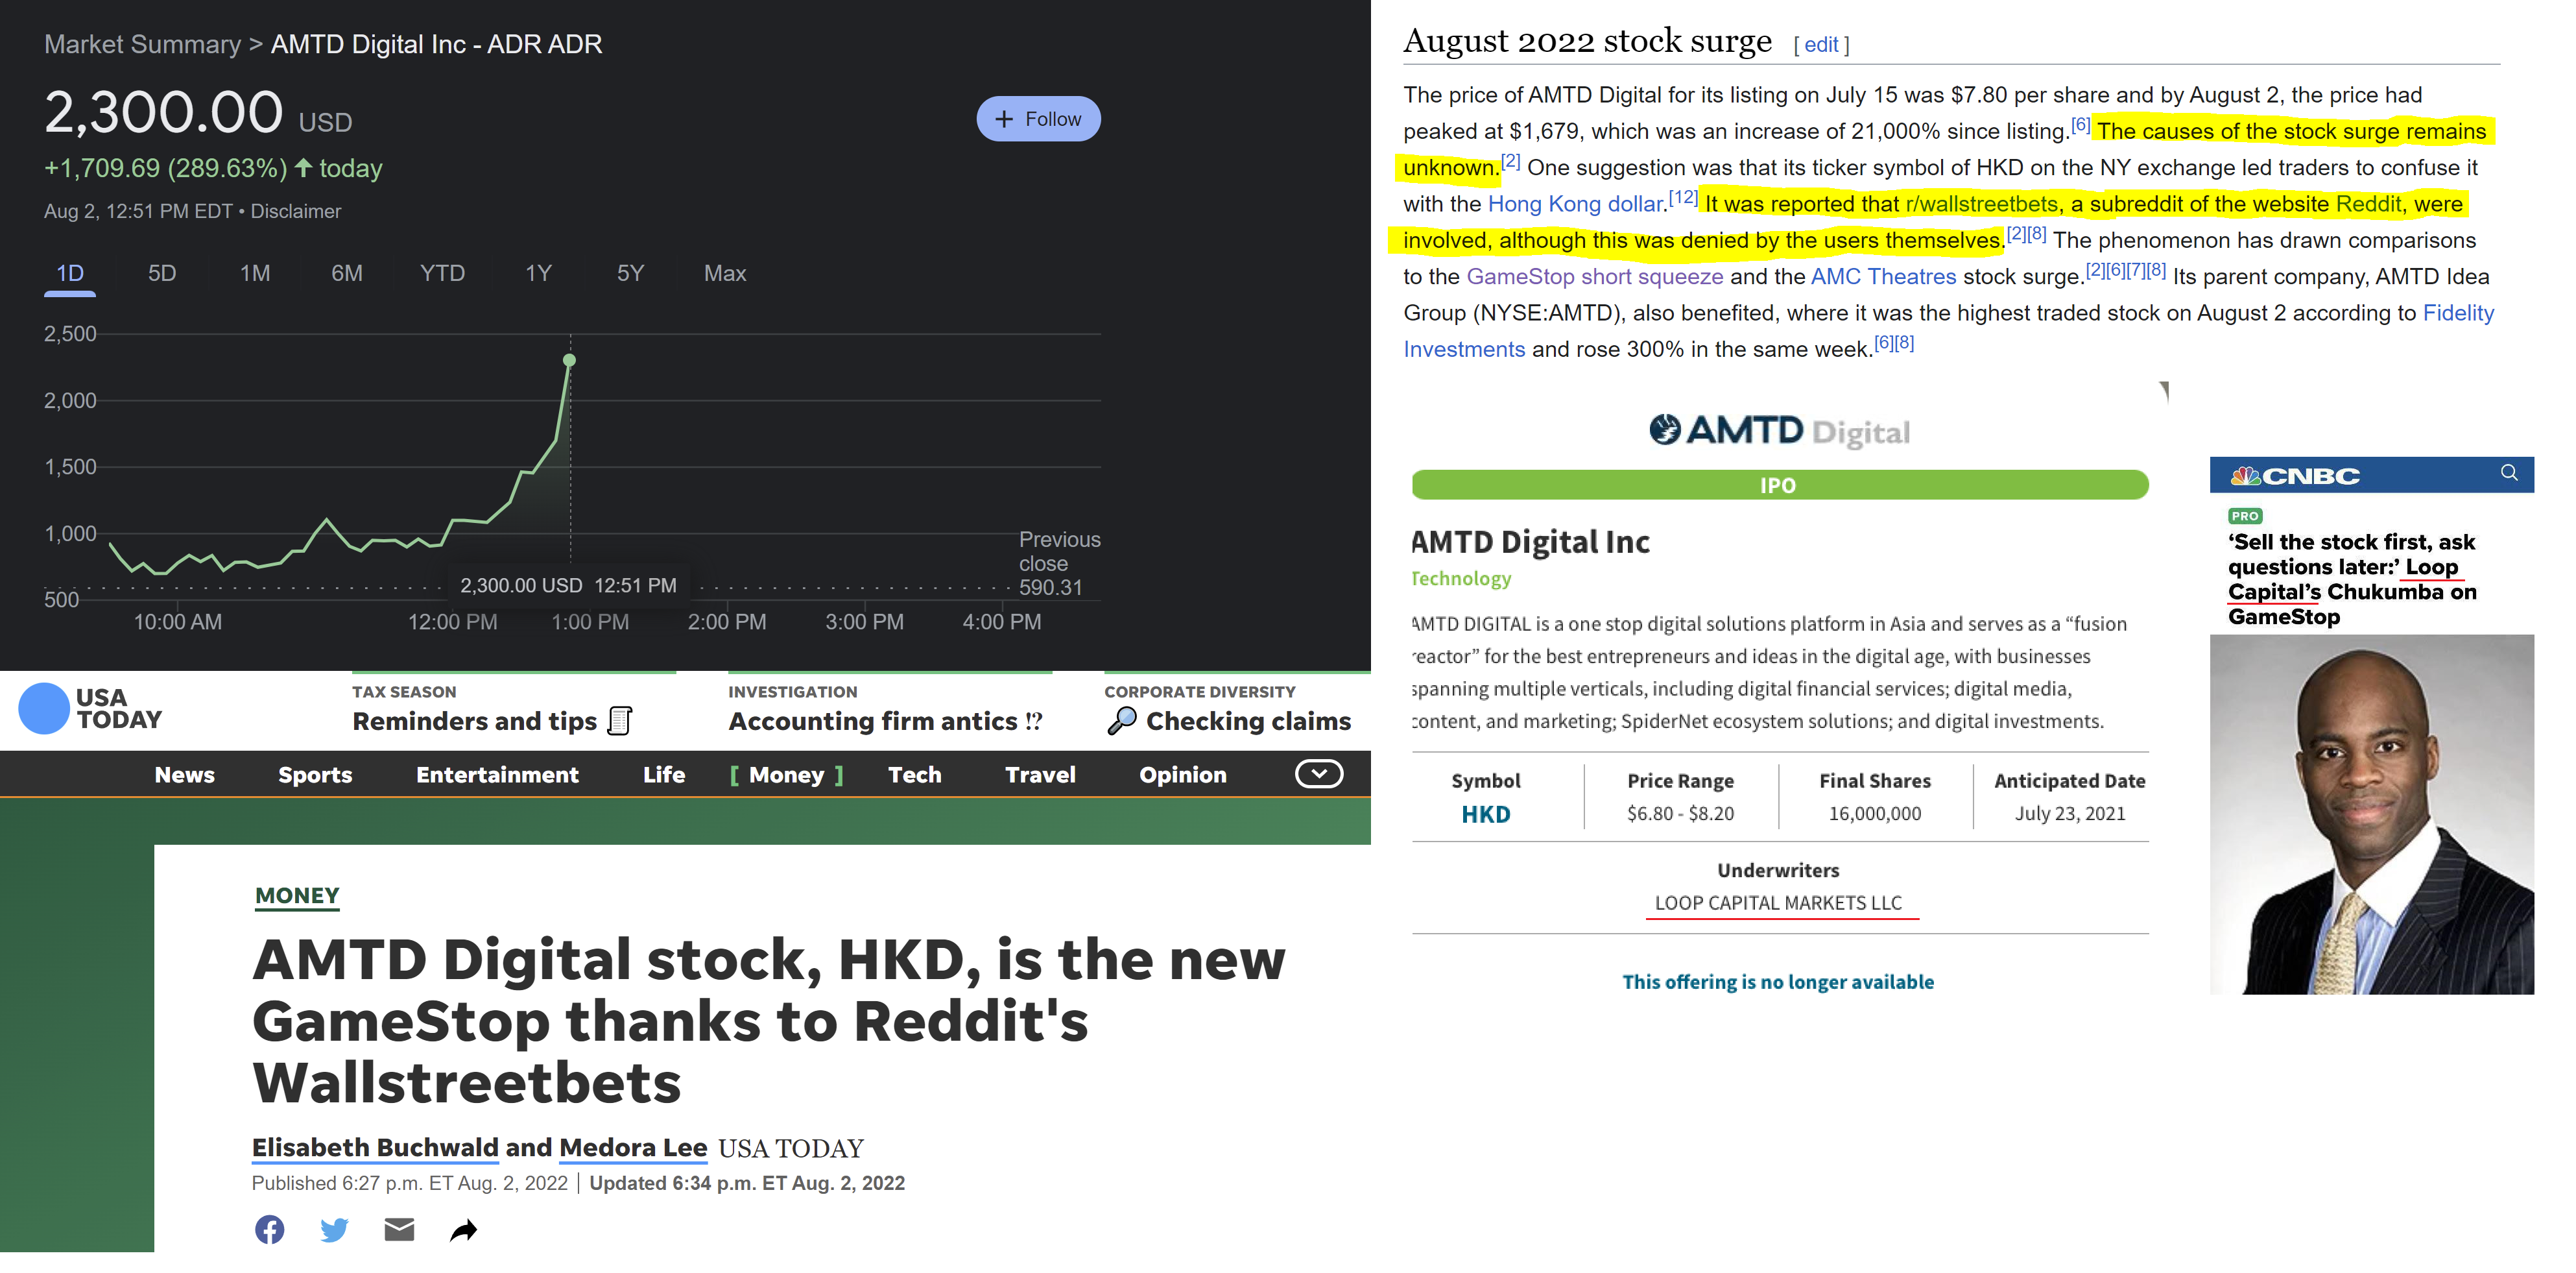Expand USA Today more sections chevron
Screen dimensions: 2576x1273
[1319, 773]
